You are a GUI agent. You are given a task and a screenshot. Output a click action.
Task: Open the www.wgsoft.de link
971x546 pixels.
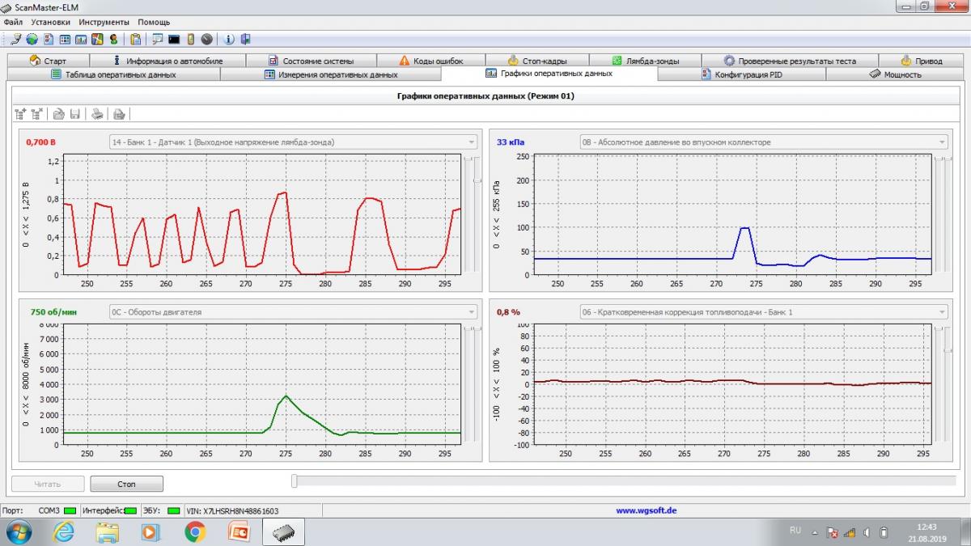(x=646, y=510)
